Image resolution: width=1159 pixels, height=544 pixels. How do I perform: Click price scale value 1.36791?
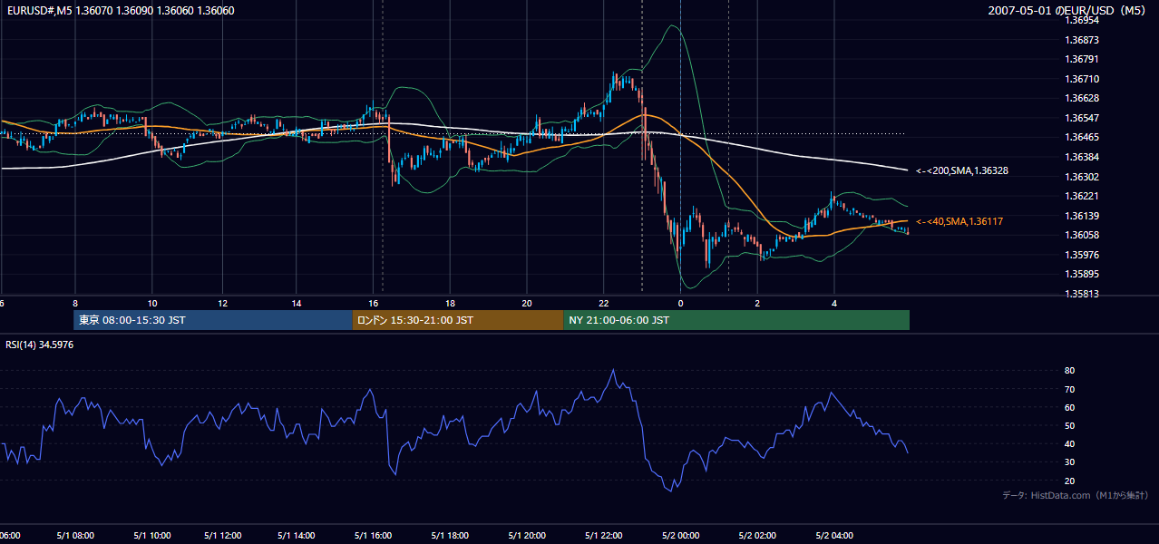[x=1082, y=59]
